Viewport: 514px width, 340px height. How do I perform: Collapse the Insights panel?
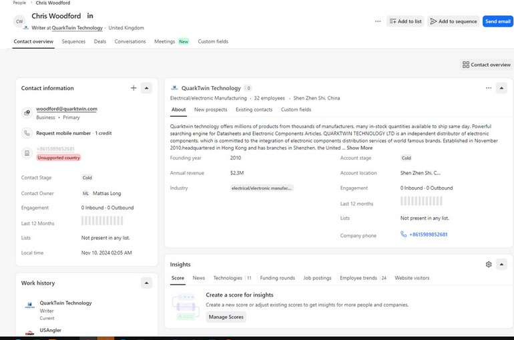click(502, 265)
